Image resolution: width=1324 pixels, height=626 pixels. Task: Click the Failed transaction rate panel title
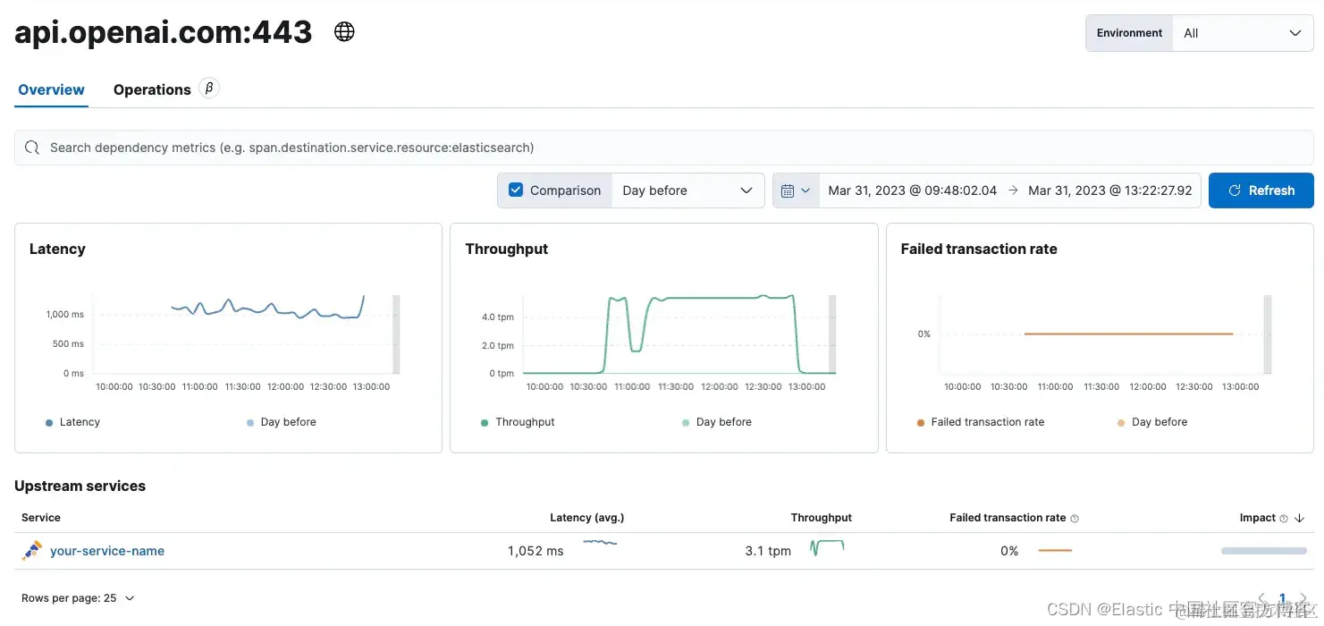point(979,250)
